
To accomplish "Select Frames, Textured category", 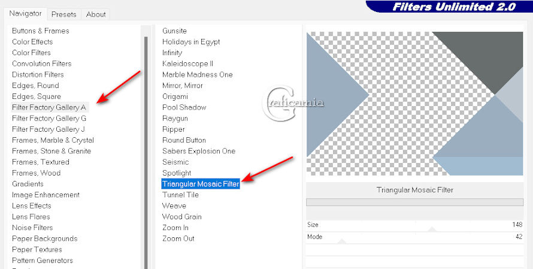I will click(x=41, y=162).
